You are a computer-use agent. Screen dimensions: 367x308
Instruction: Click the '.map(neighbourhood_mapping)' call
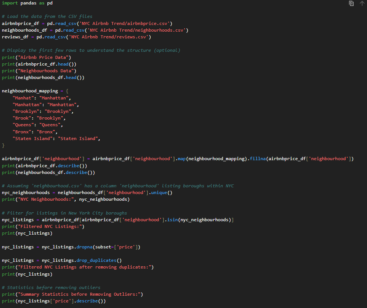pyautogui.click(x=211, y=159)
